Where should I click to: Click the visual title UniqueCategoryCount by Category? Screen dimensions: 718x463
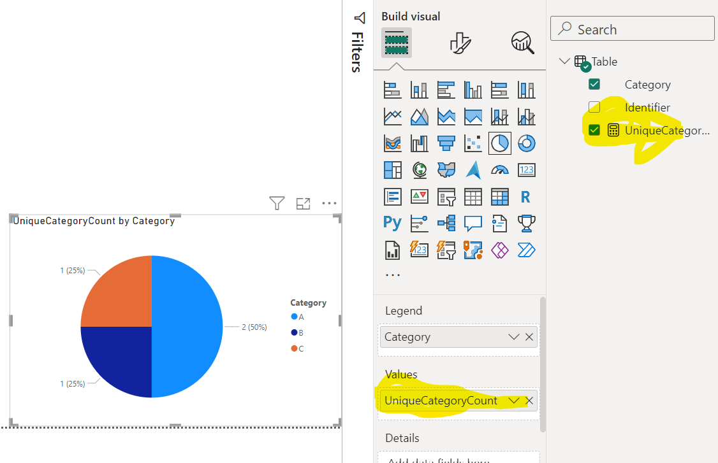(x=93, y=221)
